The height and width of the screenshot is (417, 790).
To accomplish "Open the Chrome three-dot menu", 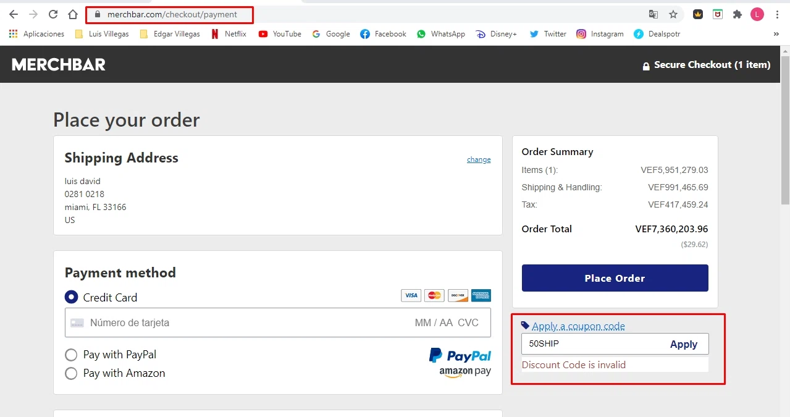I will click(777, 14).
